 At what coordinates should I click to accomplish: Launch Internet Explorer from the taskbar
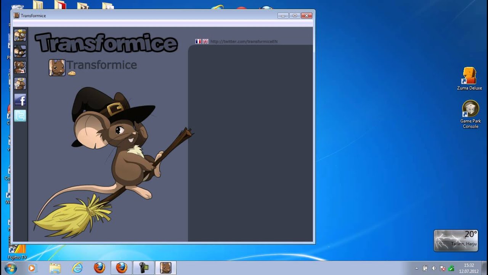pos(77,268)
